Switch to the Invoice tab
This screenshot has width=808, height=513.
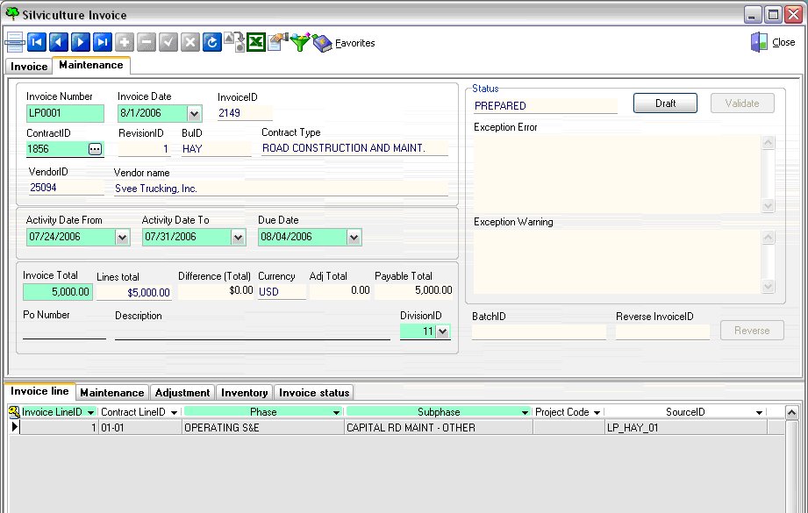tap(29, 67)
